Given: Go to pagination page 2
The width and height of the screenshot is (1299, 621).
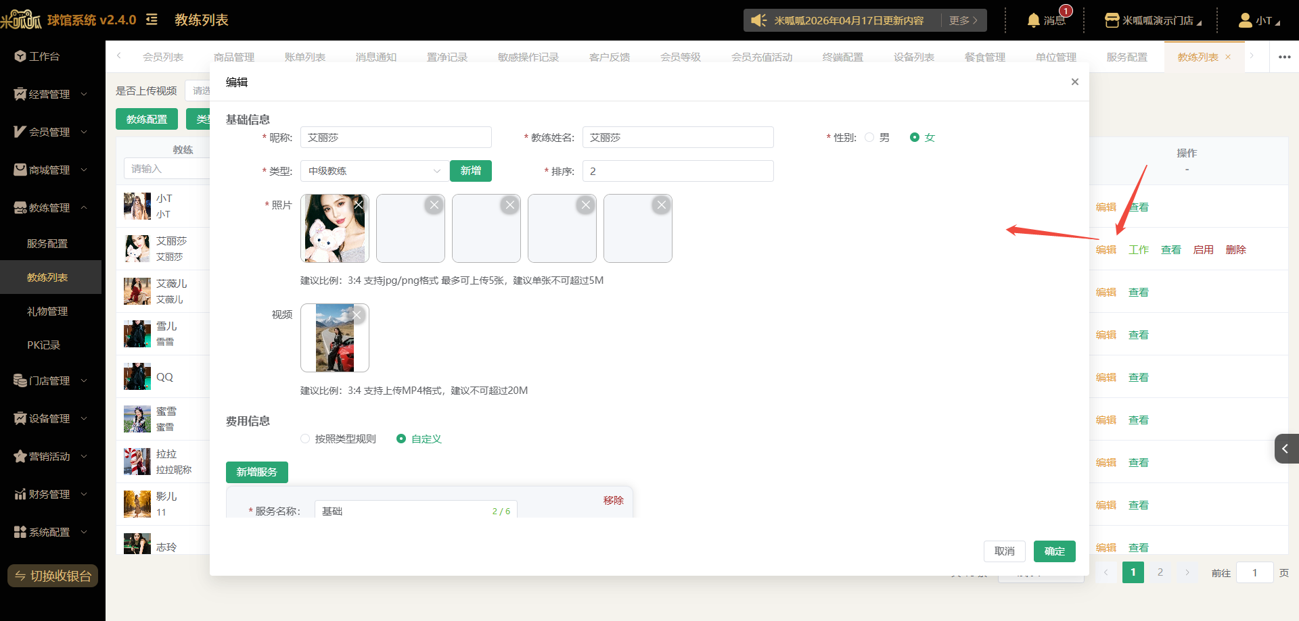Looking at the screenshot, I should [1160, 572].
